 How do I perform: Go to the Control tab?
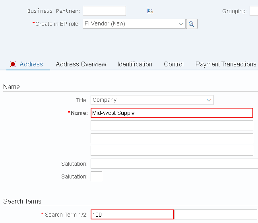click(174, 64)
